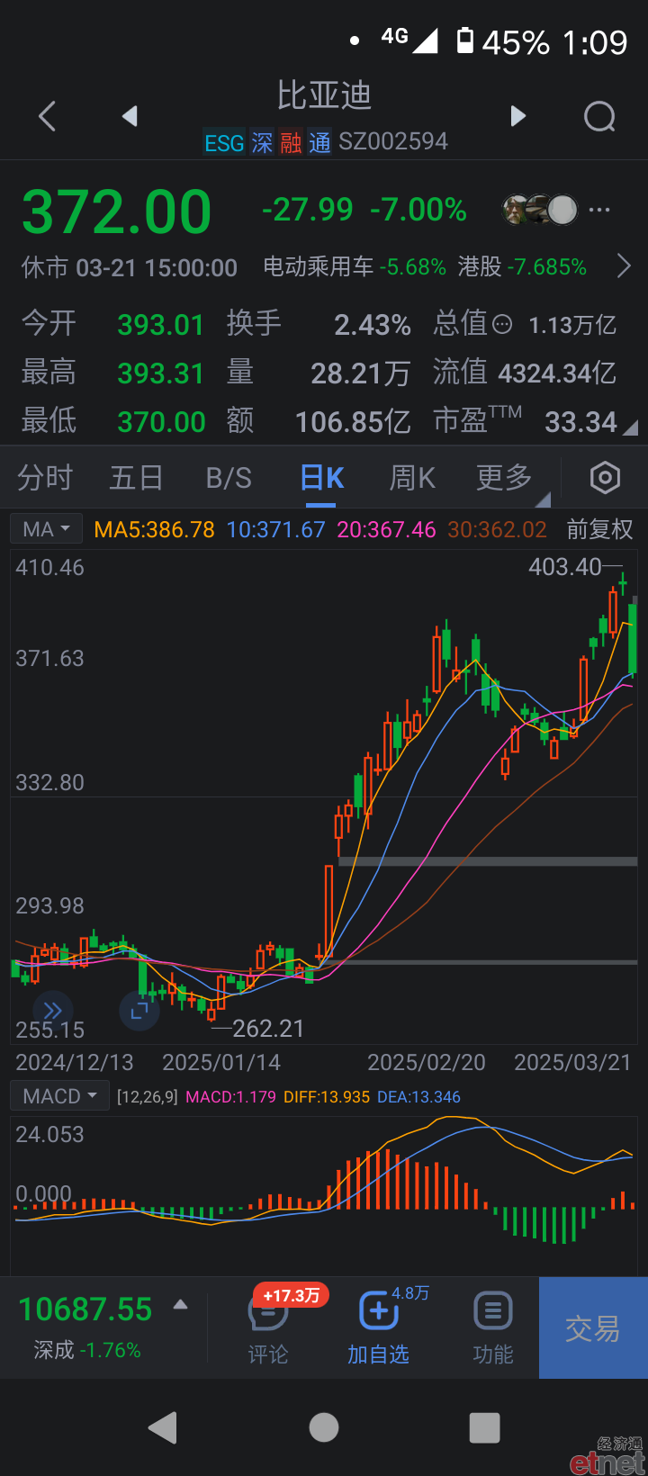
Task: Tap the 403.40 high marker
Action: (x=565, y=566)
